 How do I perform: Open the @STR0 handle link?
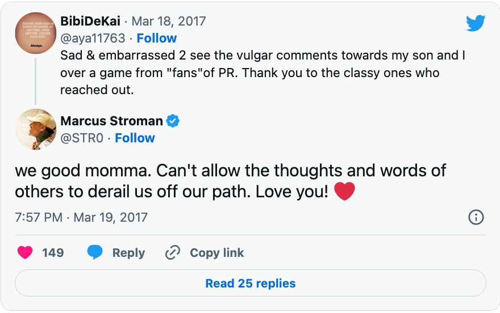tap(82, 138)
